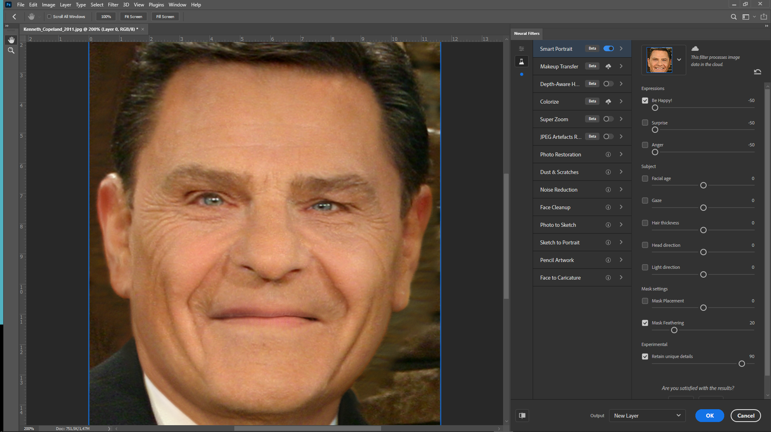Image resolution: width=771 pixels, height=432 pixels.
Task: Adjust the Mask Feathering slider handle
Action: pos(674,330)
